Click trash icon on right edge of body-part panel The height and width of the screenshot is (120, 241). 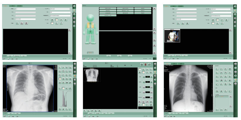[155, 46]
